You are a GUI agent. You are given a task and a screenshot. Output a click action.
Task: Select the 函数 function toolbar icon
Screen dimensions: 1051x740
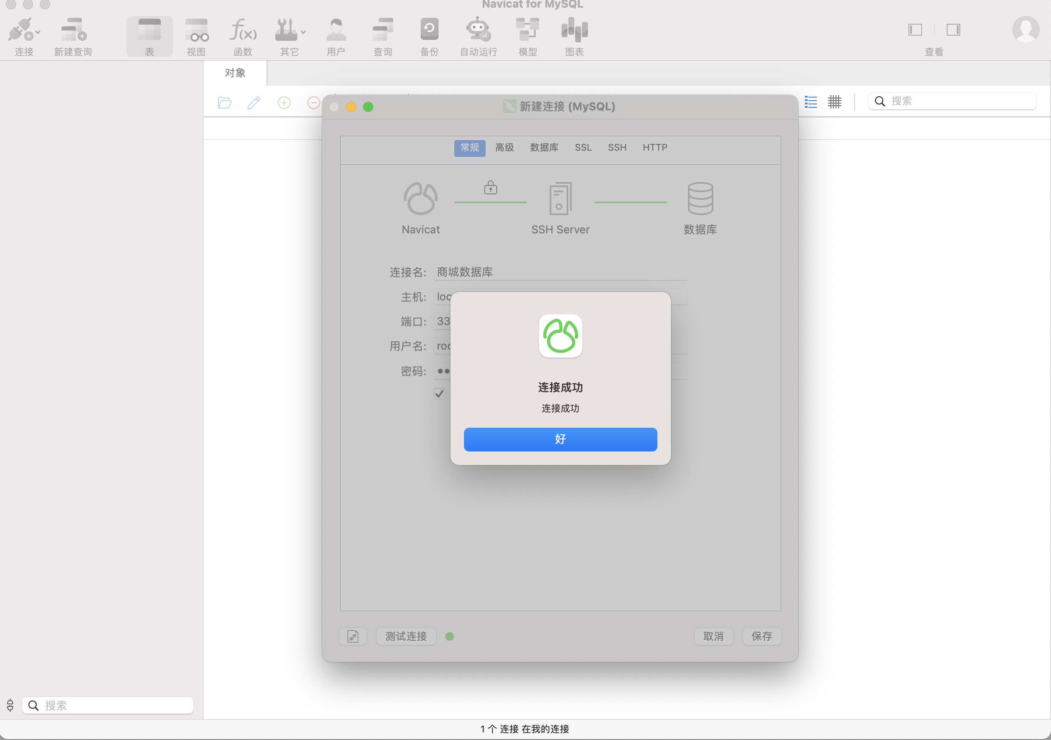tap(243, 30)
